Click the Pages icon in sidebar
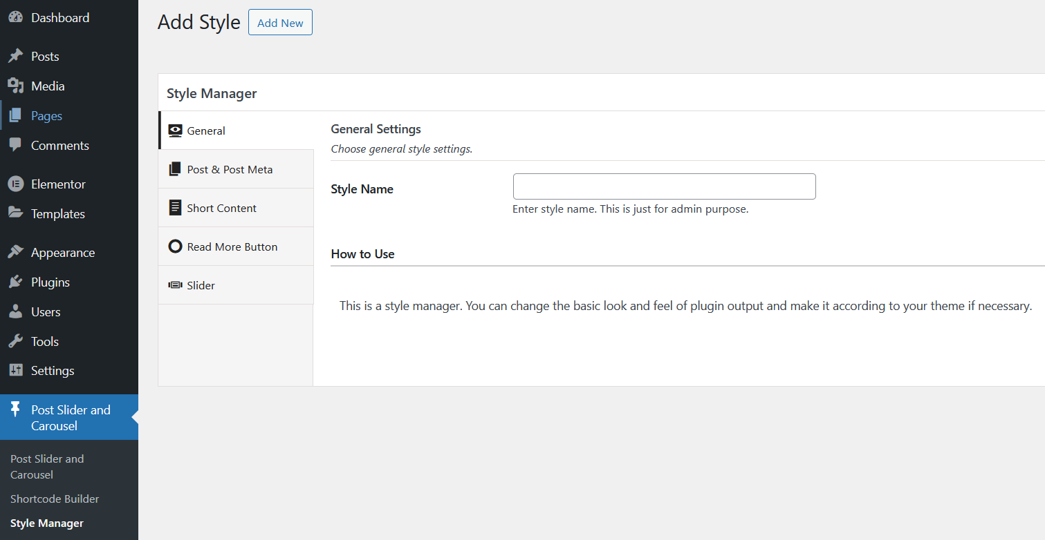 (x=15, y=116)
